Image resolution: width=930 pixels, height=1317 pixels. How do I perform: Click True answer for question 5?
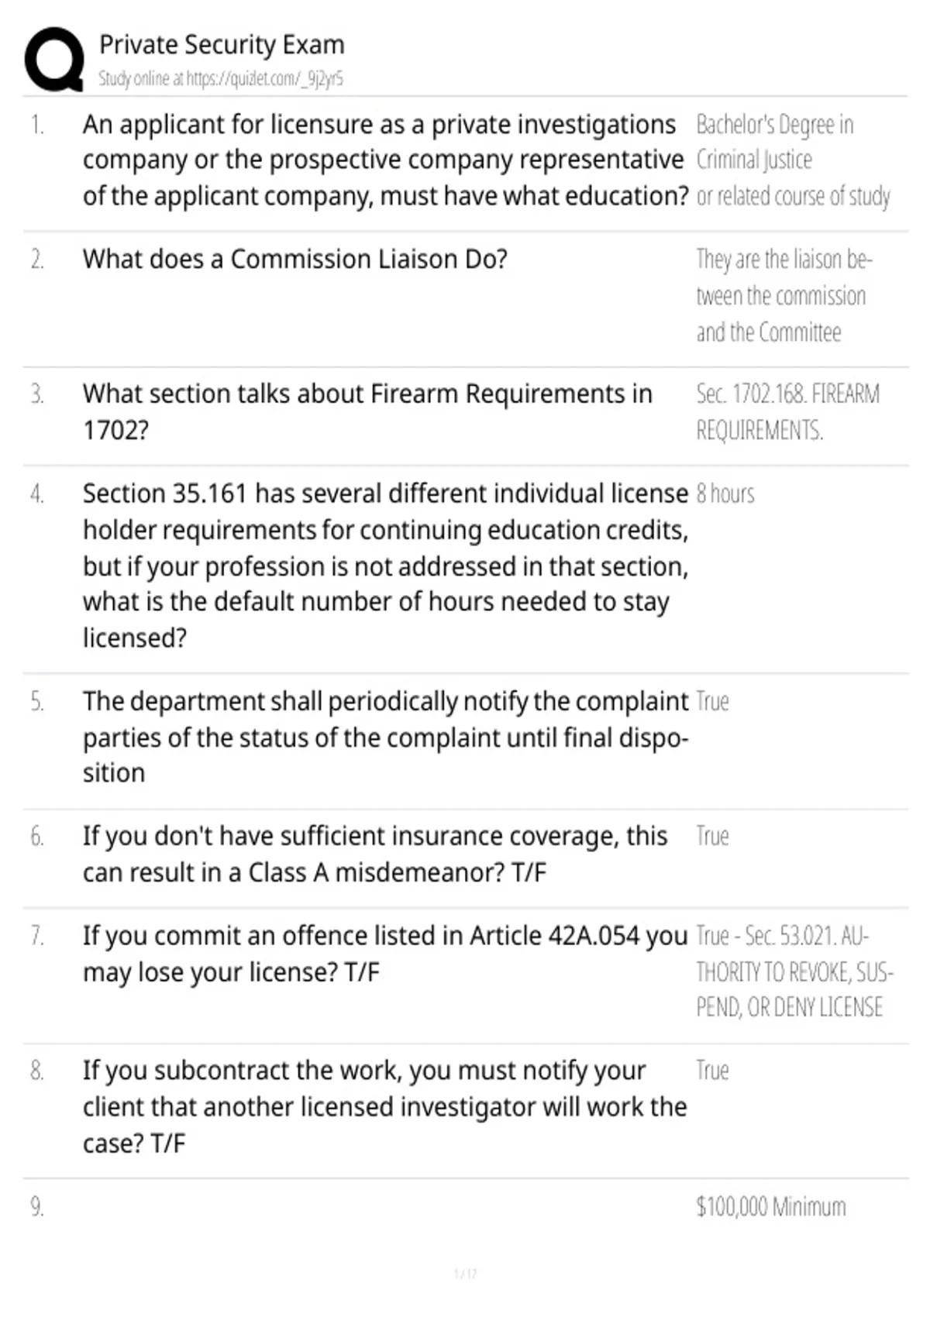point(712,701)
